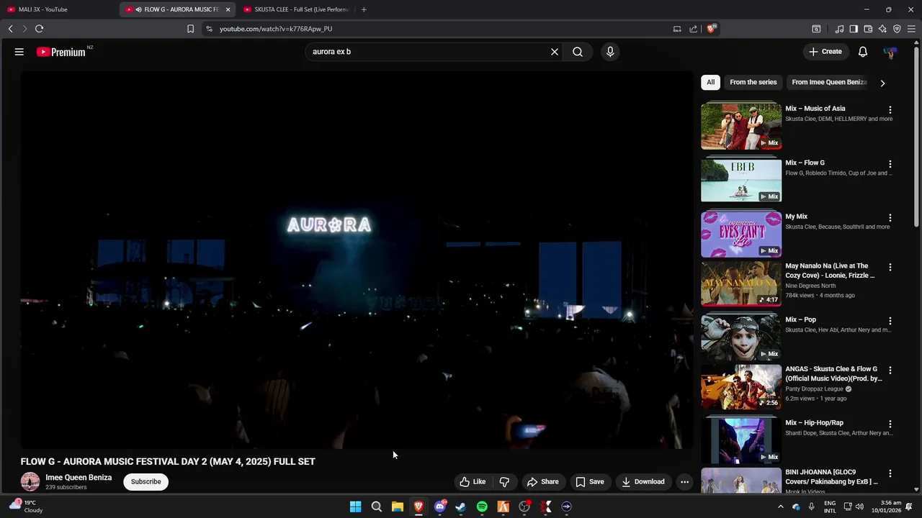
Task: Open Spotify from the taskbar
Action: point(482,506)
